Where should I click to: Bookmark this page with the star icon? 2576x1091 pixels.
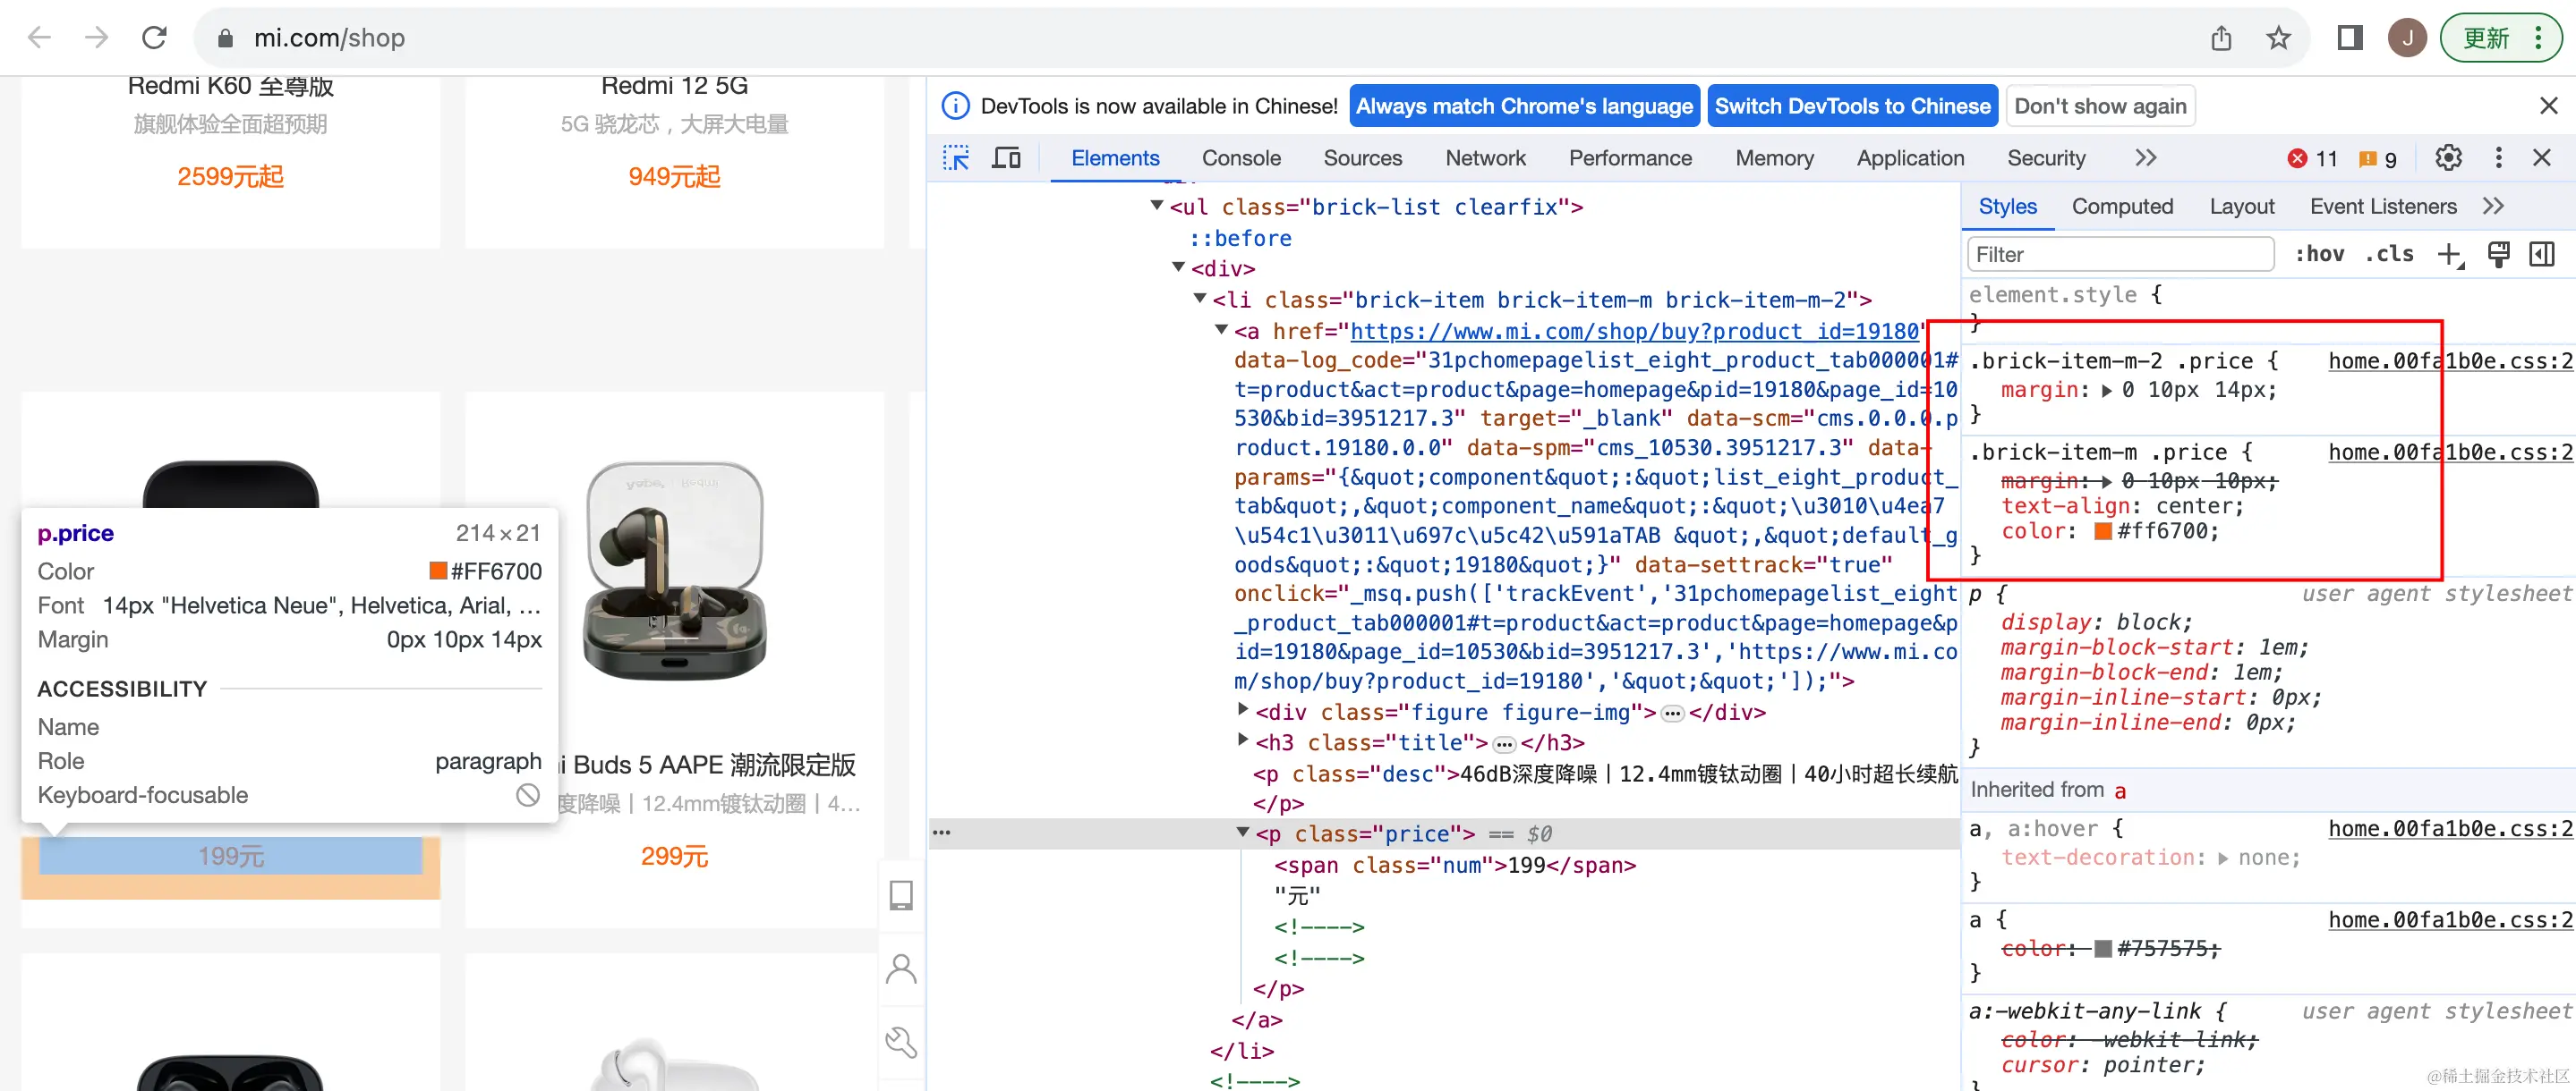2278,38
